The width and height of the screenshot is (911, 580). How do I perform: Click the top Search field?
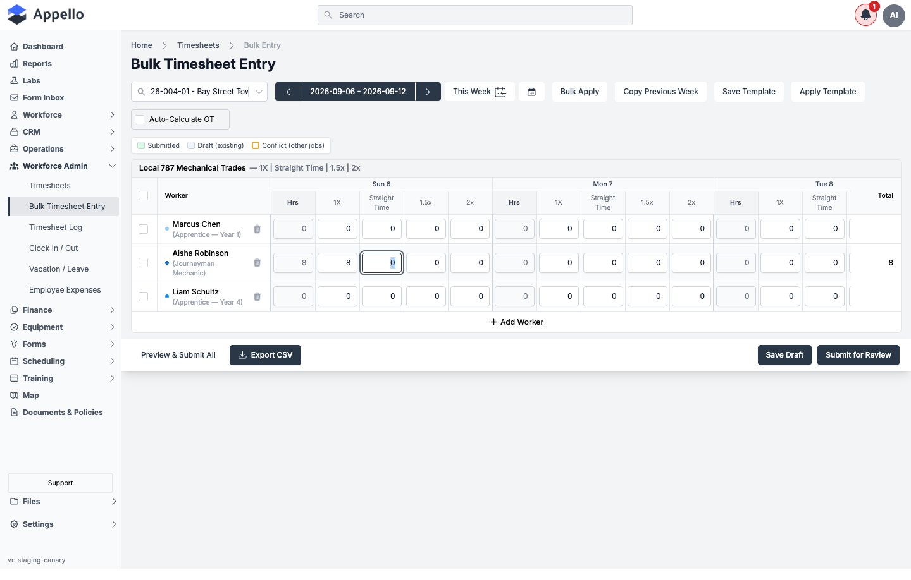tap(475, 15)
